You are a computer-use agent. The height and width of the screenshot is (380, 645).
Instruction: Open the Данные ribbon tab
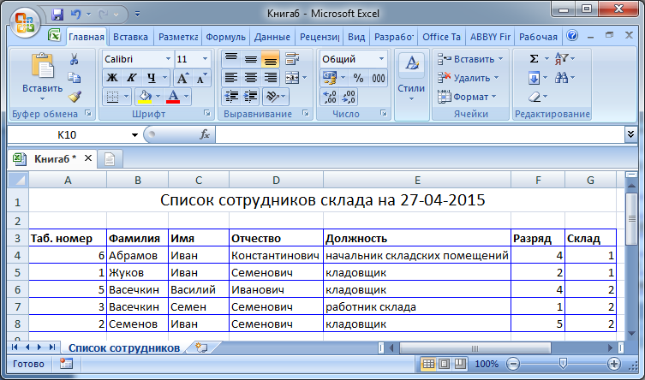coord(272,37)
